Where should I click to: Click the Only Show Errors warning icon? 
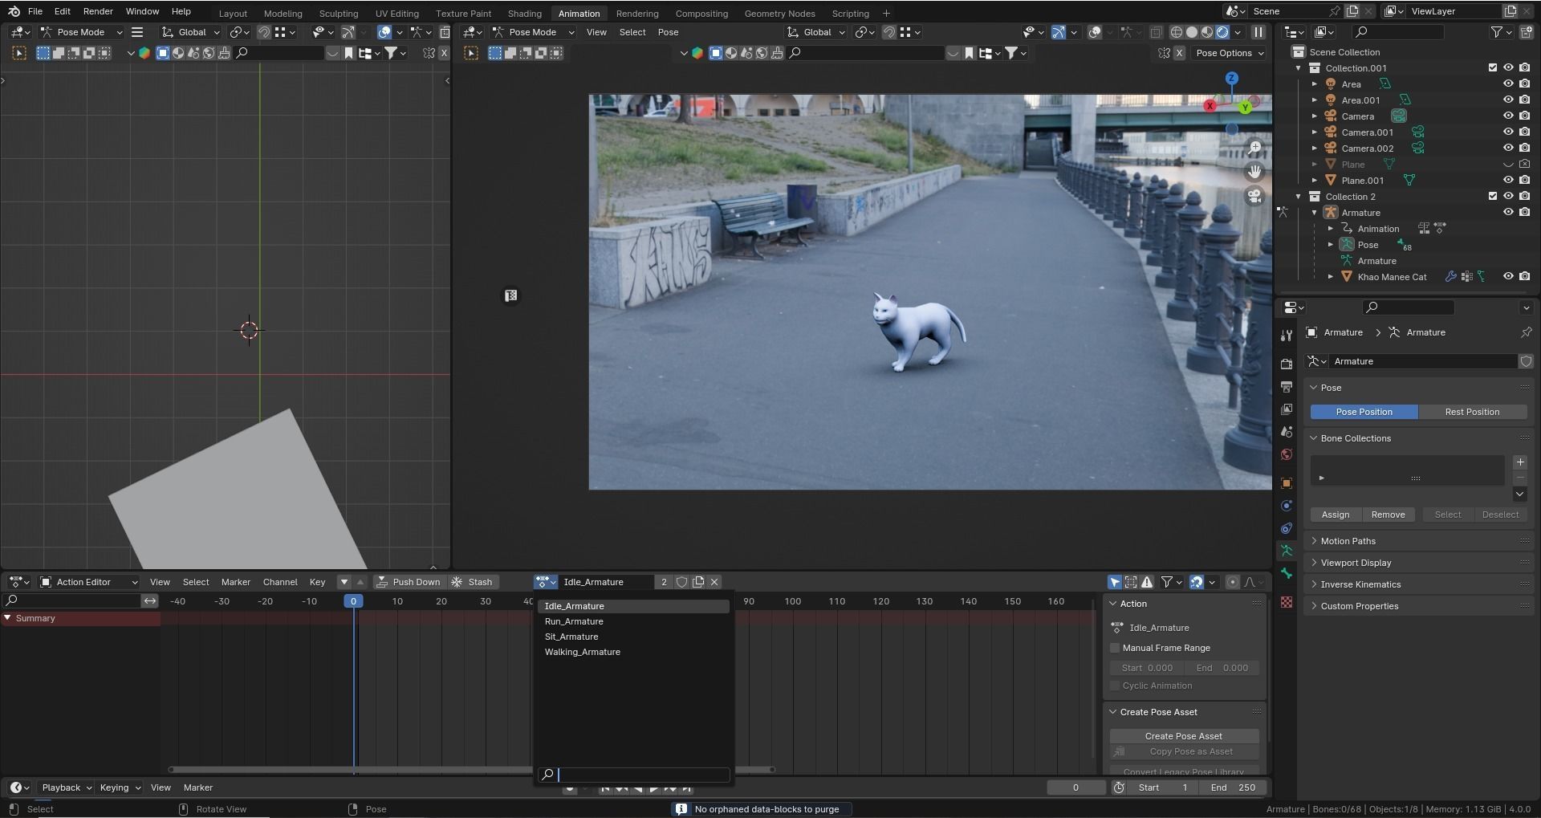click(1147, 582)
